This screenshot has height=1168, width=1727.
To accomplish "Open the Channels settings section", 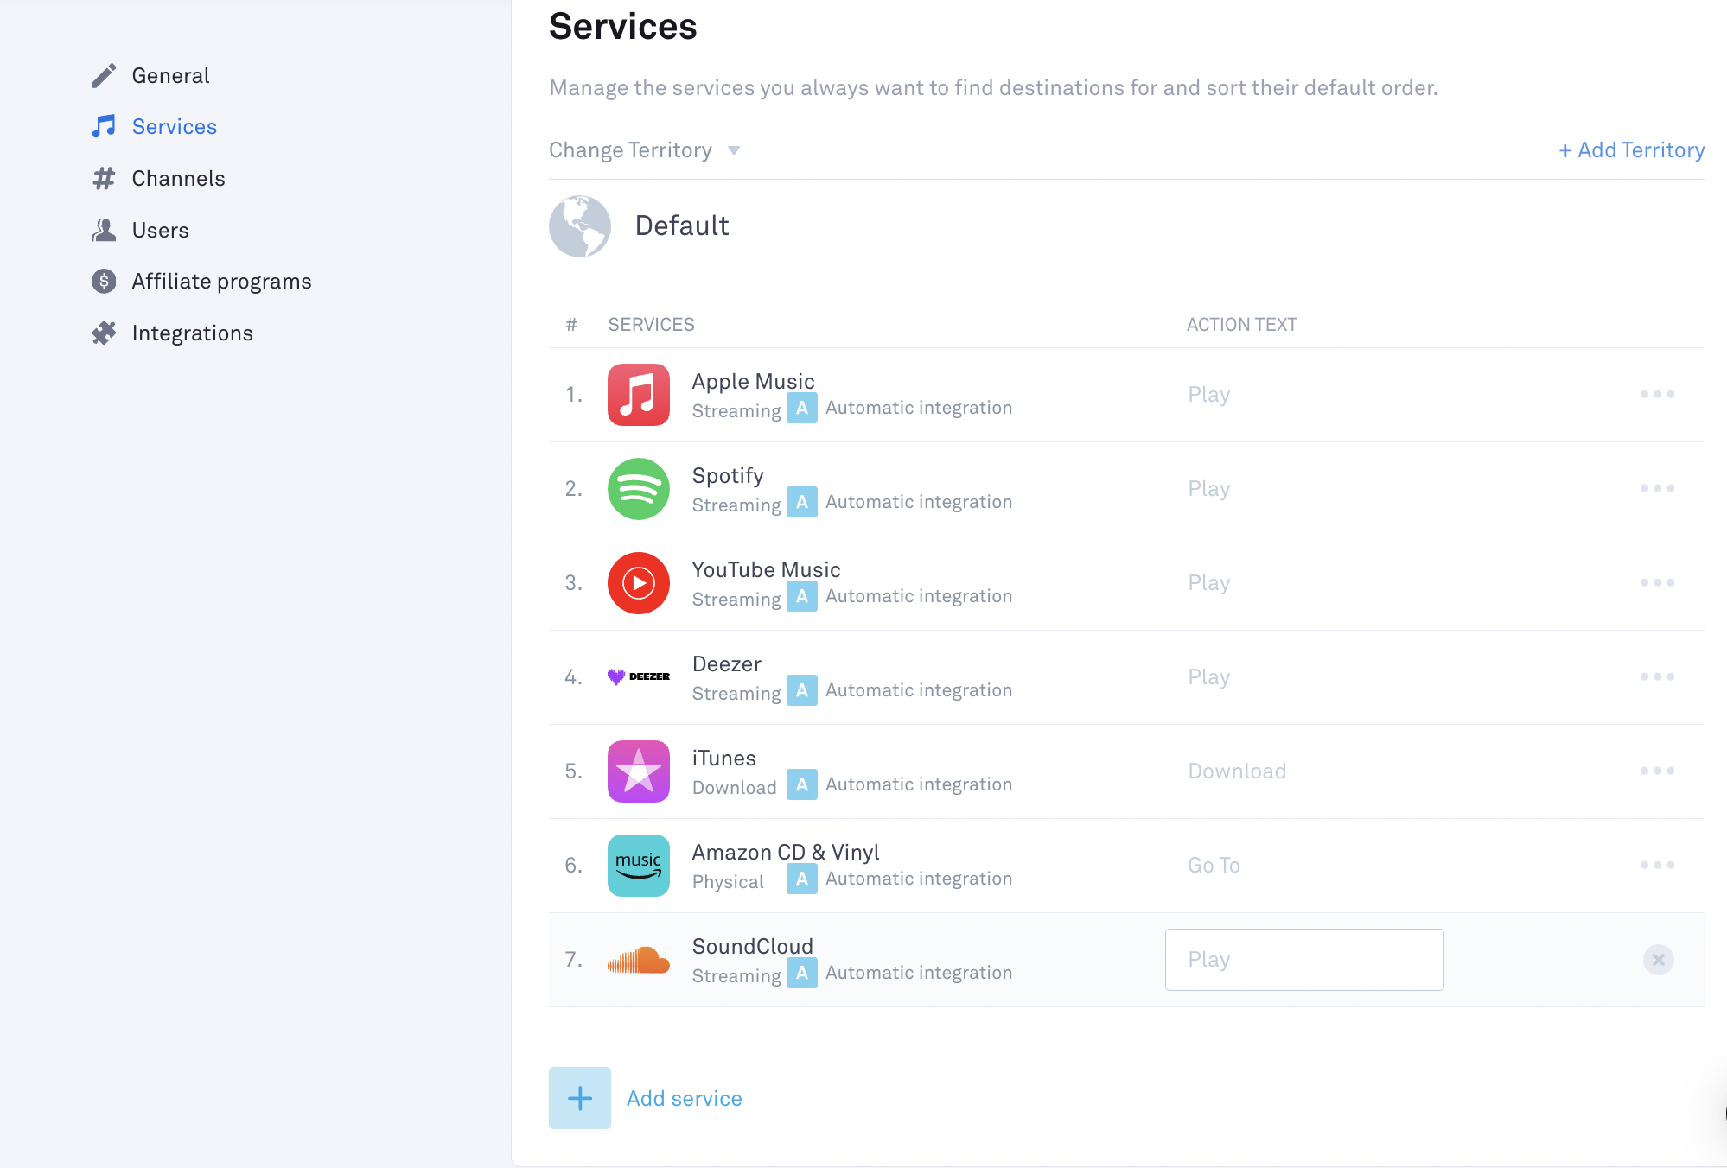I will click(x=178, y=179).
